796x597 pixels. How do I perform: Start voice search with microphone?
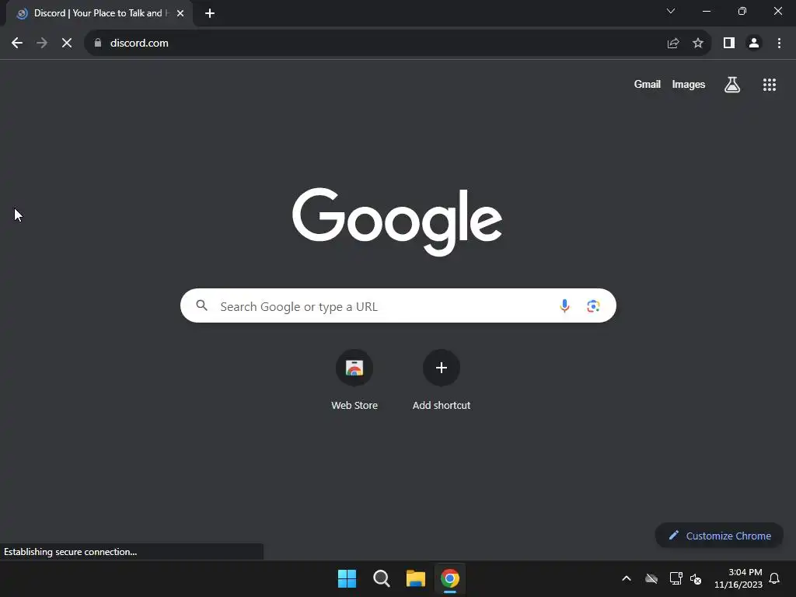coord(564,305)
